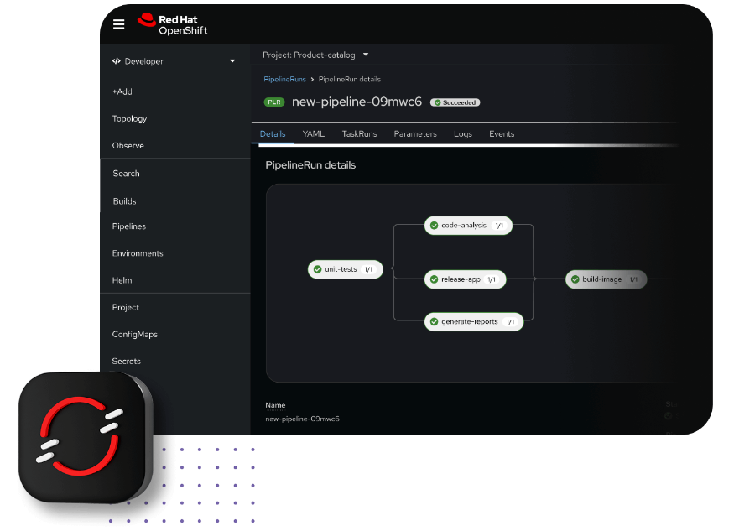The image size is (734, 531).
Task: Switch to the YAML tab
Action: [x=313, y=134]
